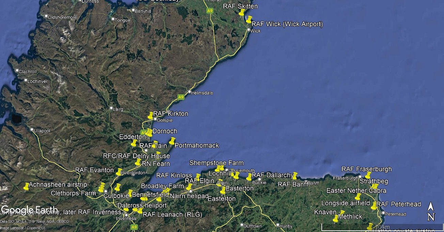This screenshot has width=444, height=232.
Task: Select the Easter Nether Cabra pushpin
Action: 358,197
